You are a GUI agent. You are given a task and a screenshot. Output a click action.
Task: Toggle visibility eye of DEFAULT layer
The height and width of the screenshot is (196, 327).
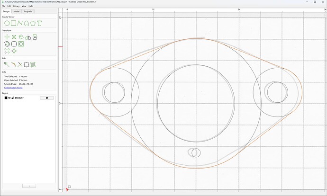click(x=9, y=98)
